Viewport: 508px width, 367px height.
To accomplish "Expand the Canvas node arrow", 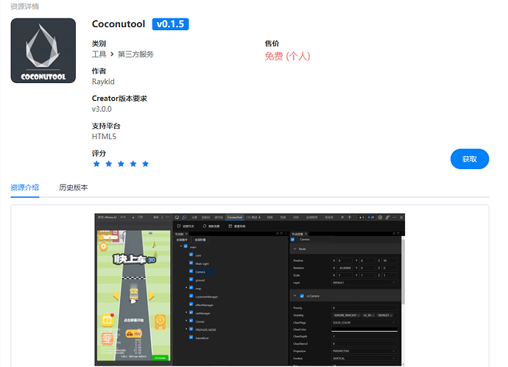I will pos(186,321).
